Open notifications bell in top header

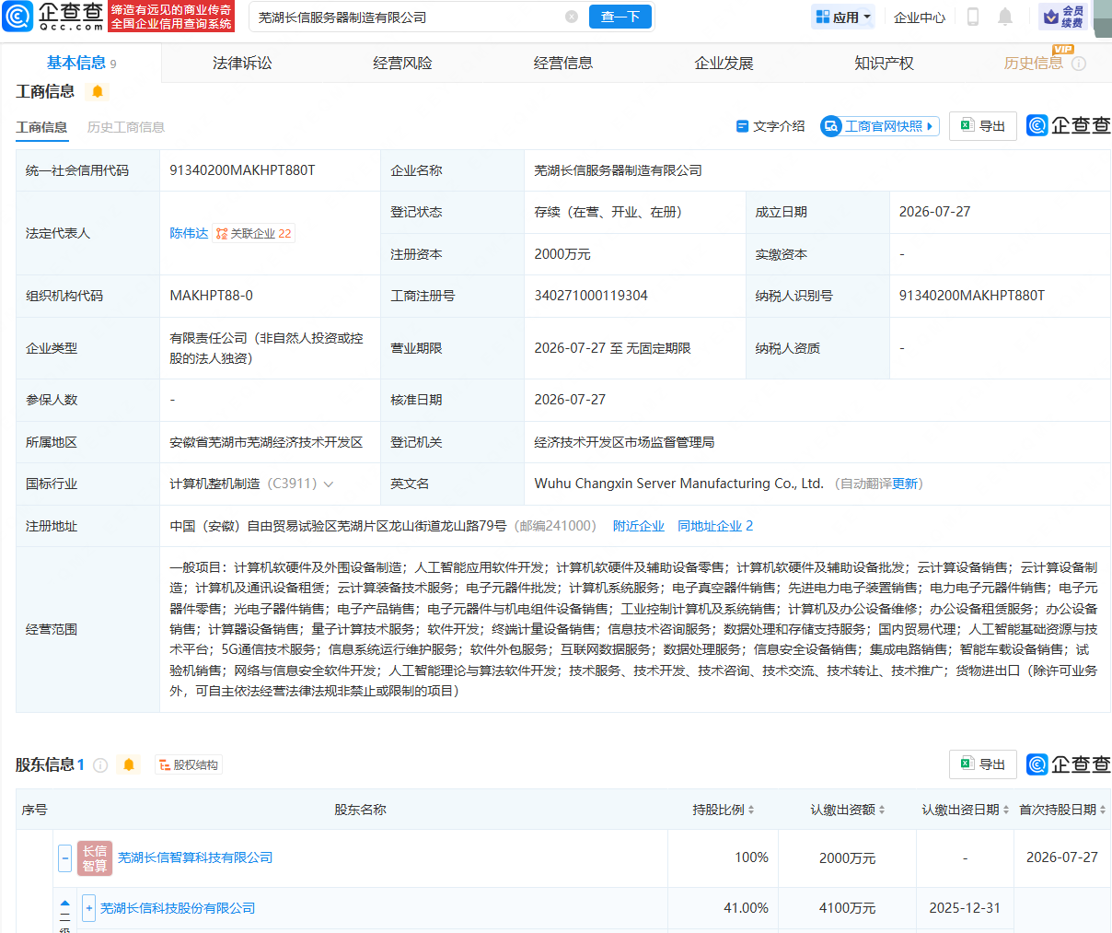click(1005, 17)
